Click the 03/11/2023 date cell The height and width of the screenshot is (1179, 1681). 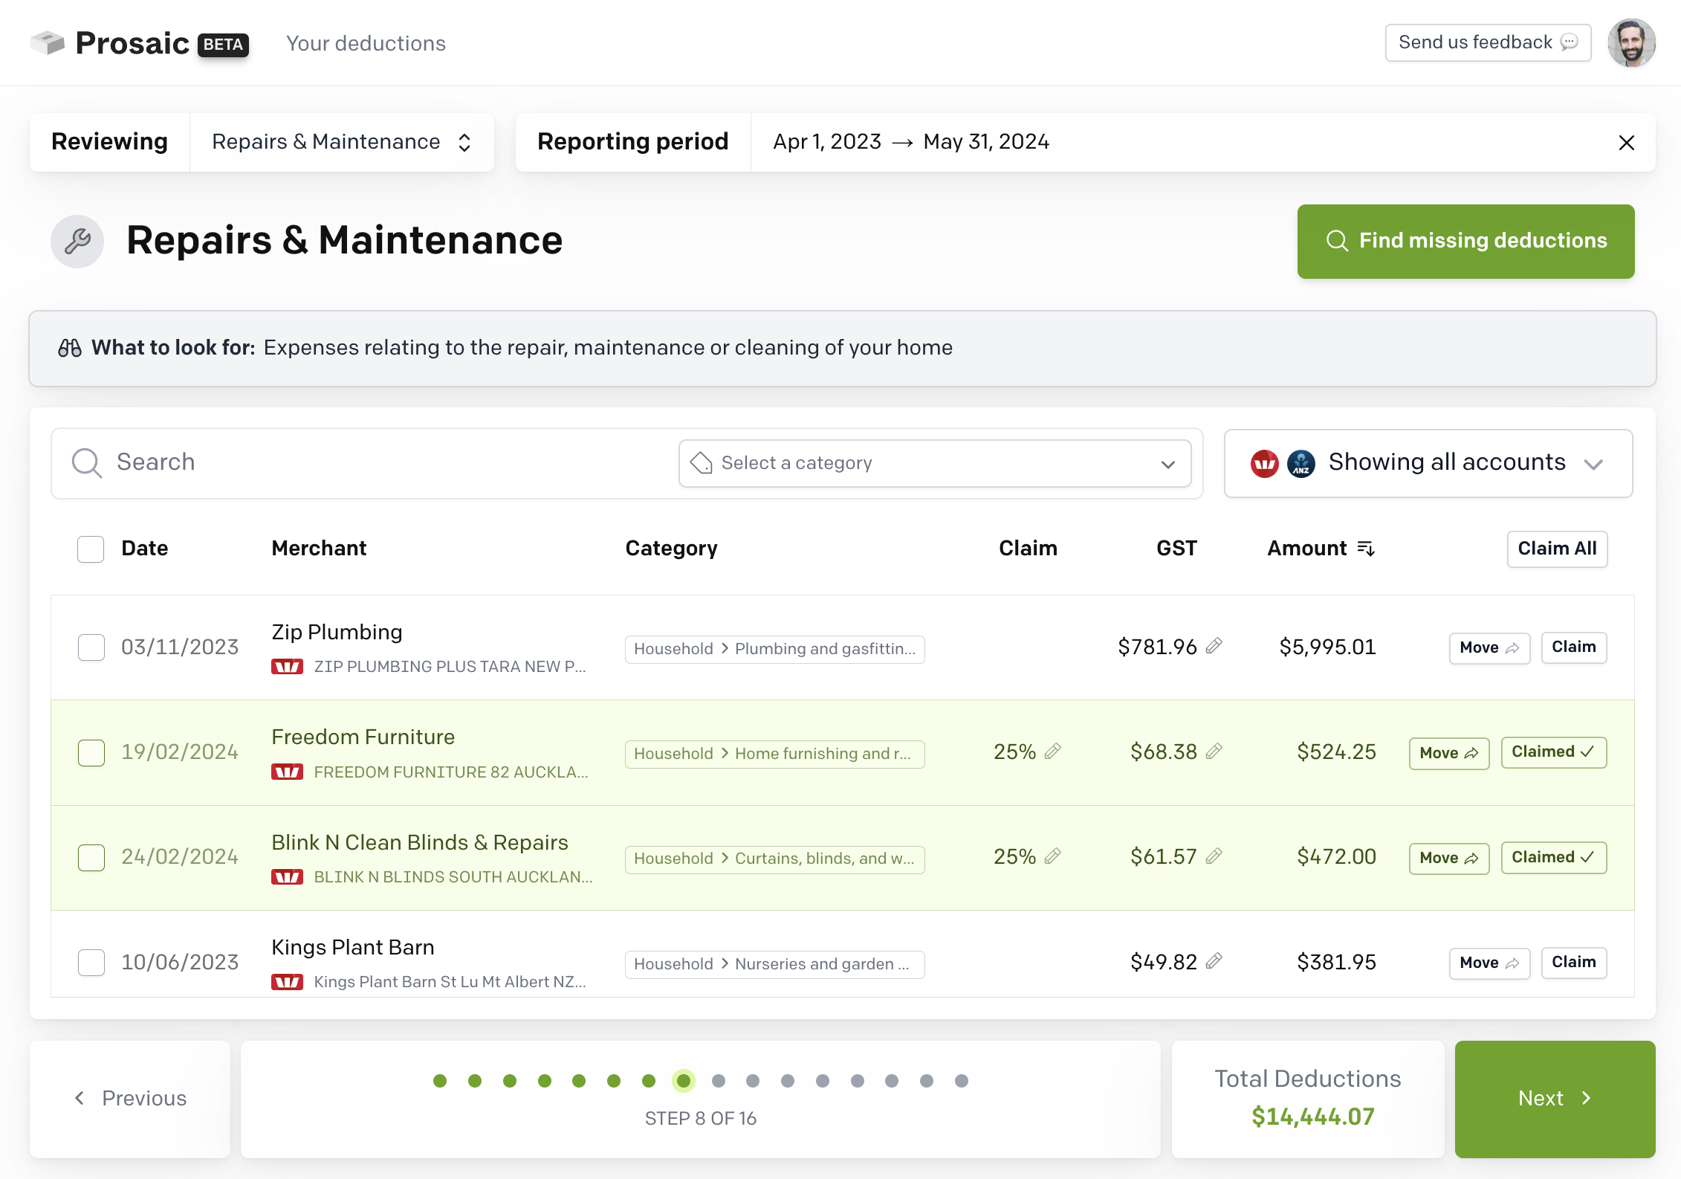point(180,647)
